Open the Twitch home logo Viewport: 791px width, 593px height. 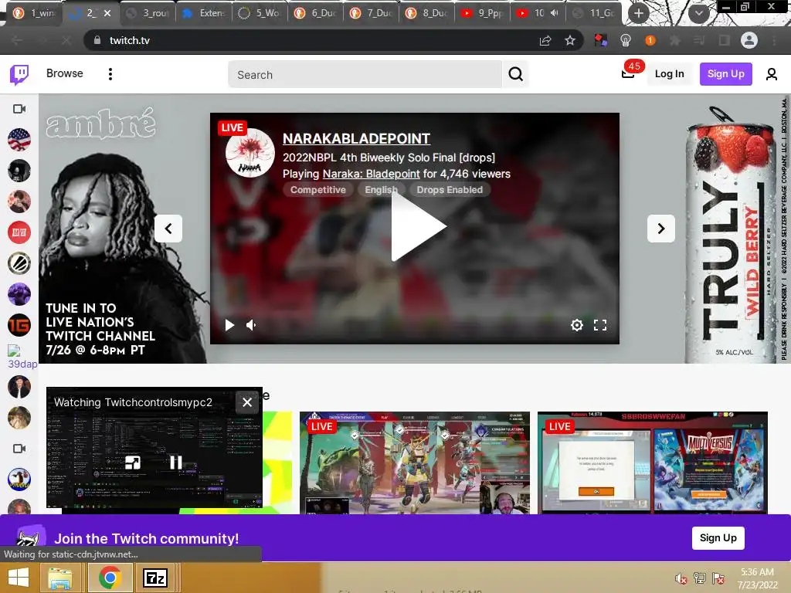click(19, 74)
